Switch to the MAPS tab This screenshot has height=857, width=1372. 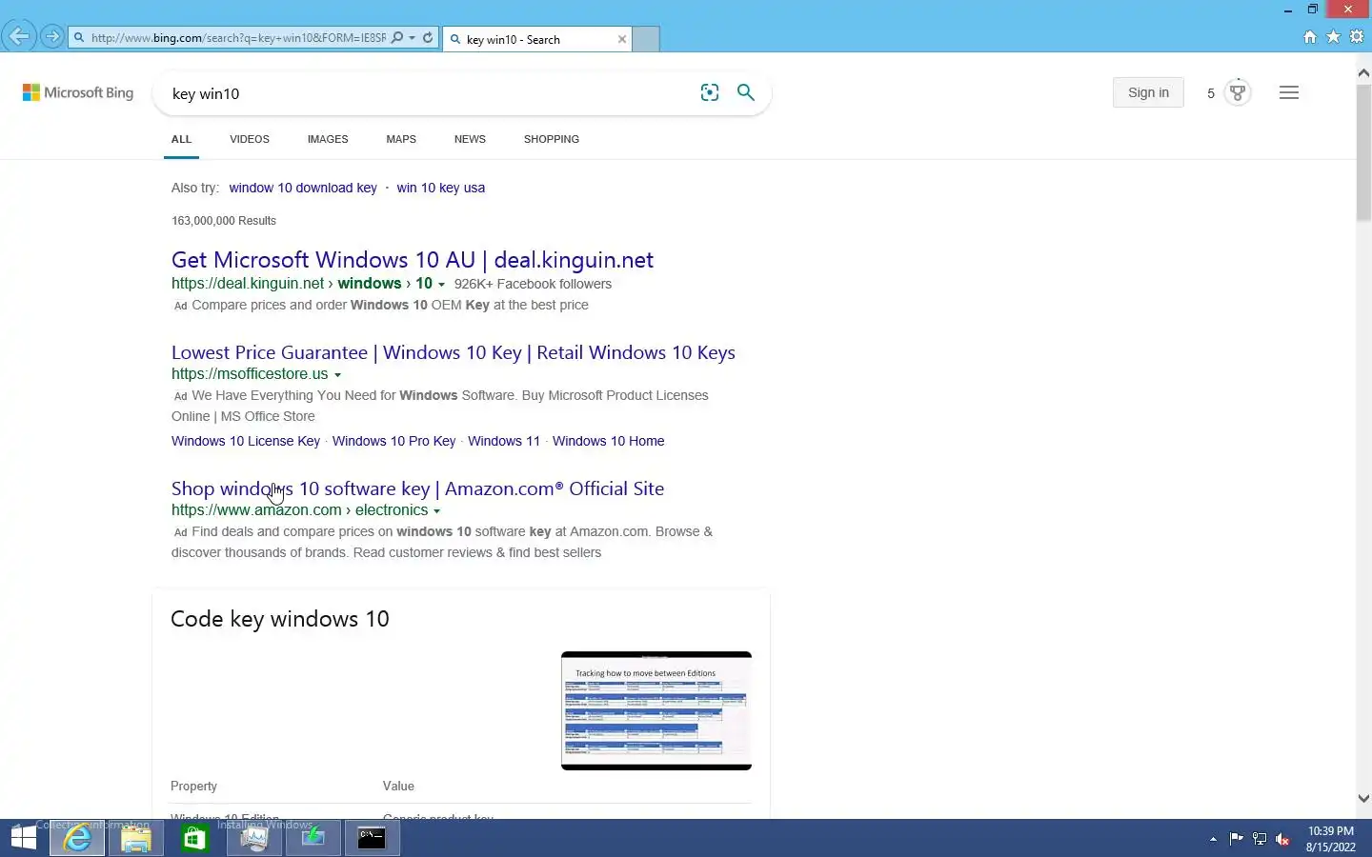(401, 139)
